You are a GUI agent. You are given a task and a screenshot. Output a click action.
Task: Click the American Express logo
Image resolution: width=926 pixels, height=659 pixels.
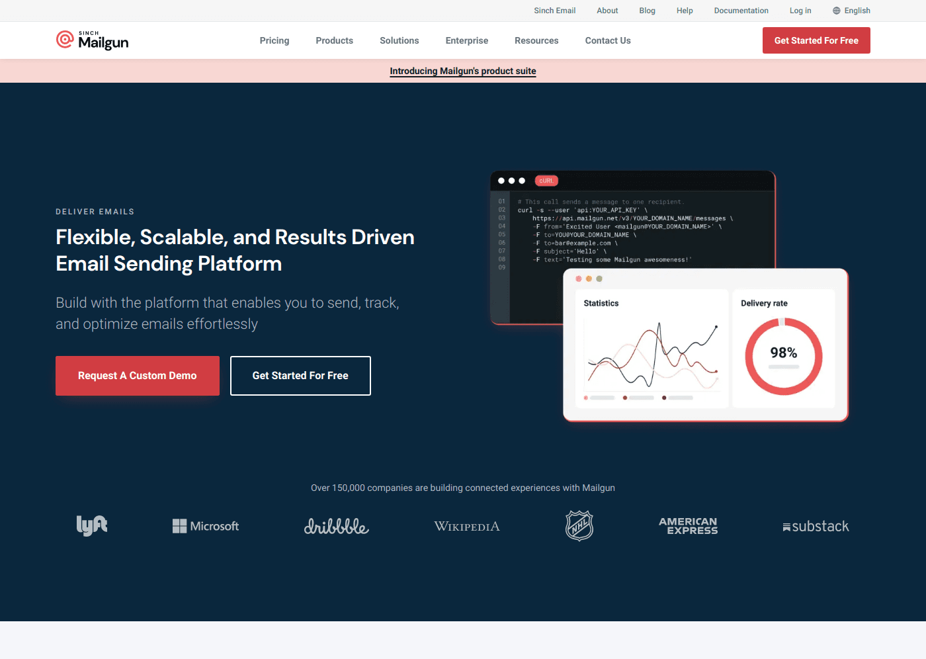click(689, 526)
